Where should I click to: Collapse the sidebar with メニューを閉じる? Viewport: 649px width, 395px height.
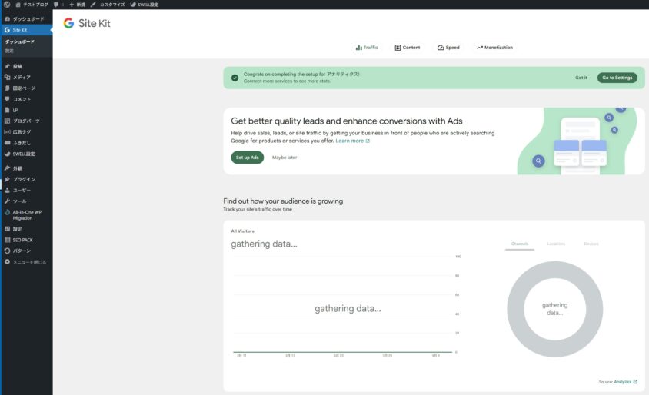click(x=28, y=262)
